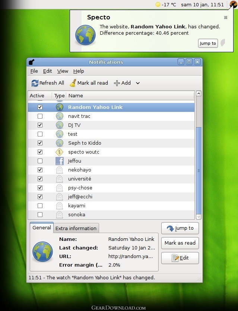Click the -17 °C temperature in the top panel
The width and height of the screenshot is (238, 311).
tap(169, 4)
